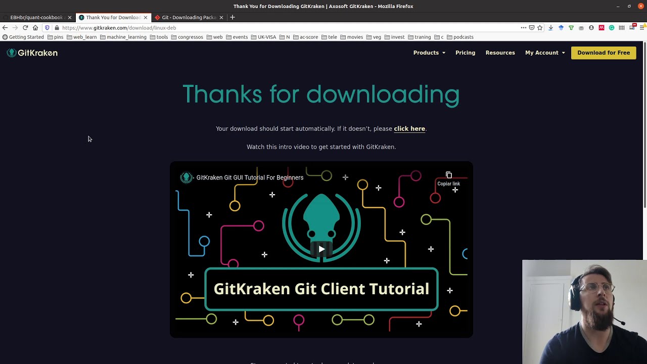Save page to Pocket
This screenshot has height=364, width=647.
click(532, 28)
